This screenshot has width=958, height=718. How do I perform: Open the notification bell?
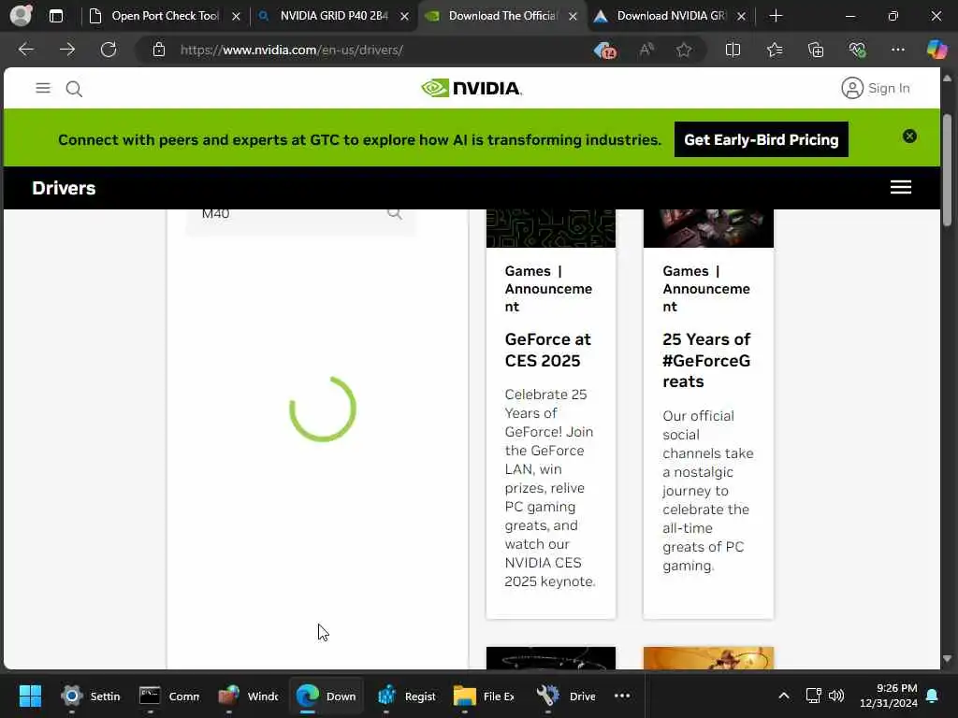pos(933,696)
